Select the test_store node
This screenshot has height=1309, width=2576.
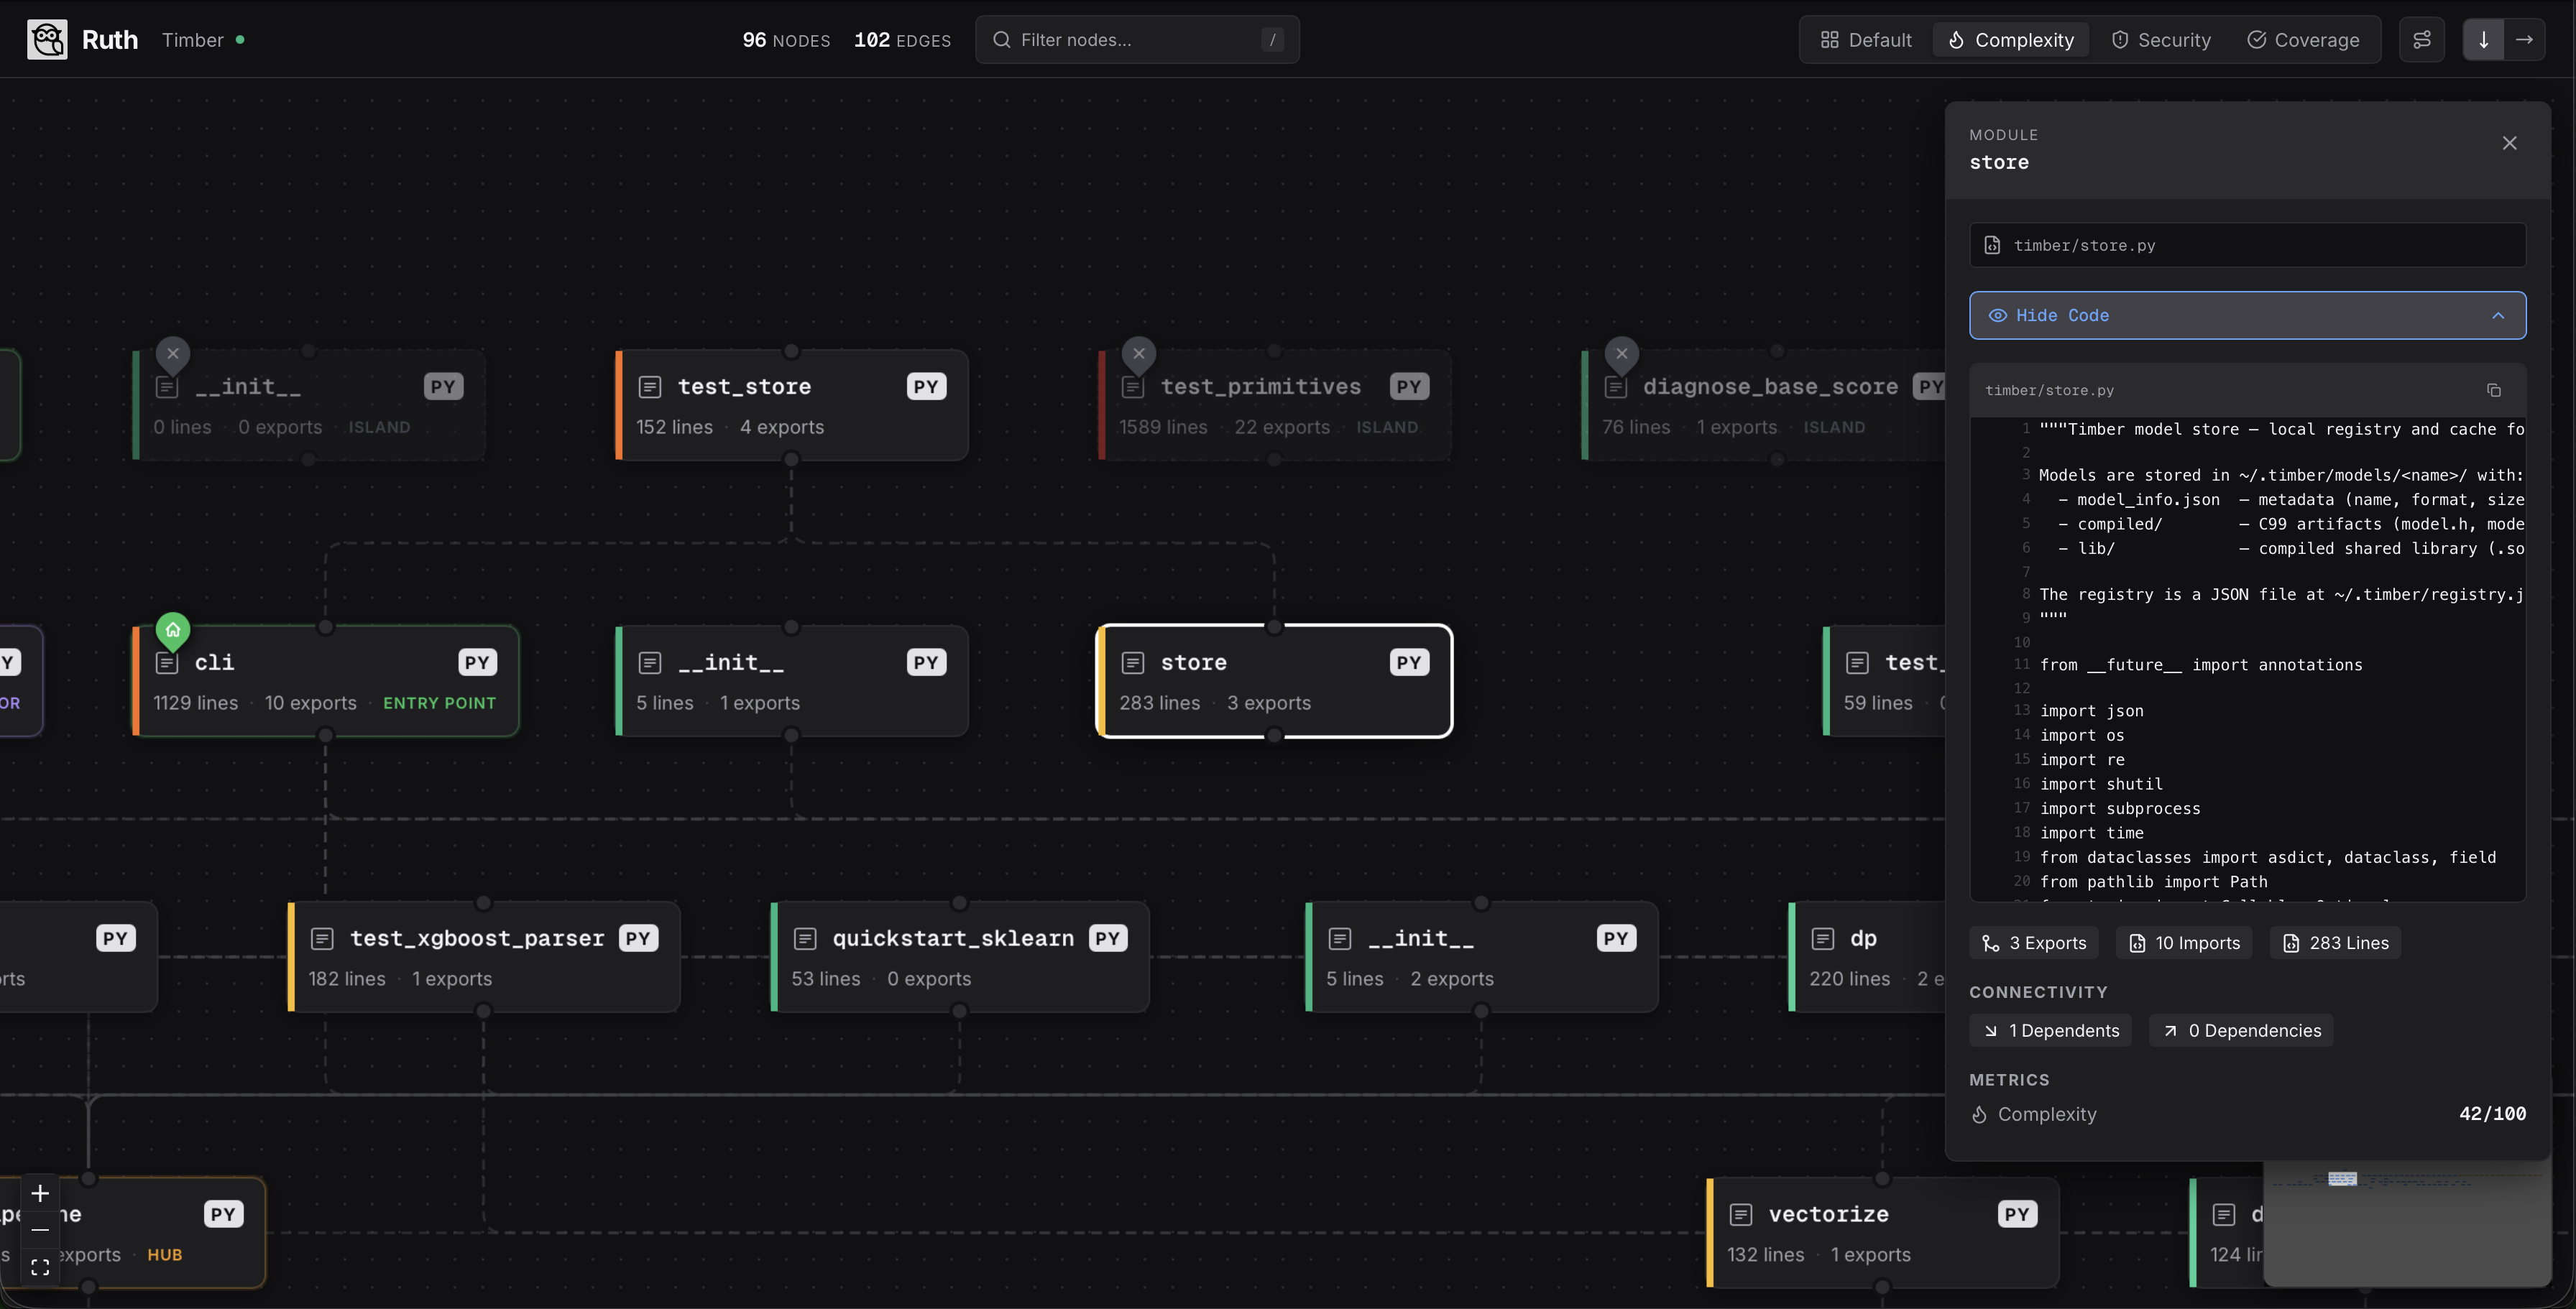point(791,404)
